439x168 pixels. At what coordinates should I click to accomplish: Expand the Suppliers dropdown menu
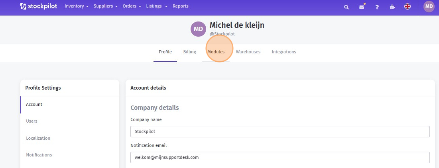tap(105, 6)
